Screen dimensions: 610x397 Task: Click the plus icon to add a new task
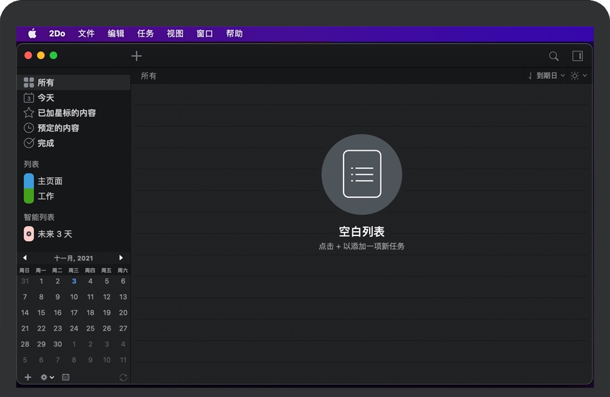pos(136,56)
